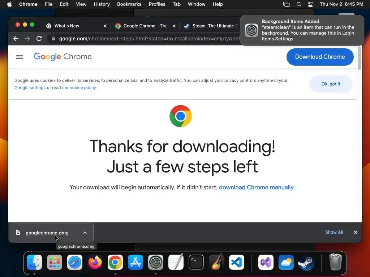Accept cookies with Ok, got it

pos(331,84)
